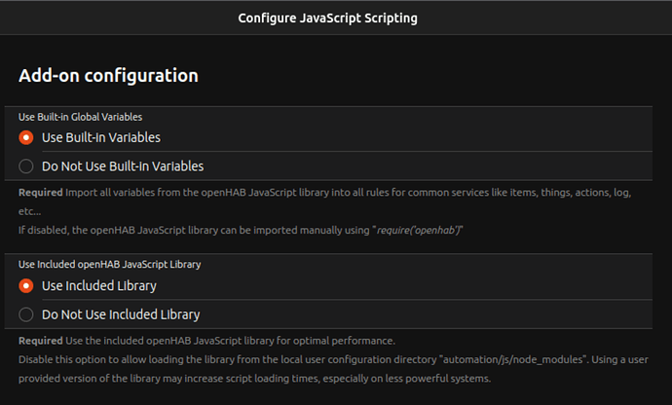Screen dimensions: 672x405
Task: Click the "Add-on configuration" heading
Action: click(x=108, y=75)
